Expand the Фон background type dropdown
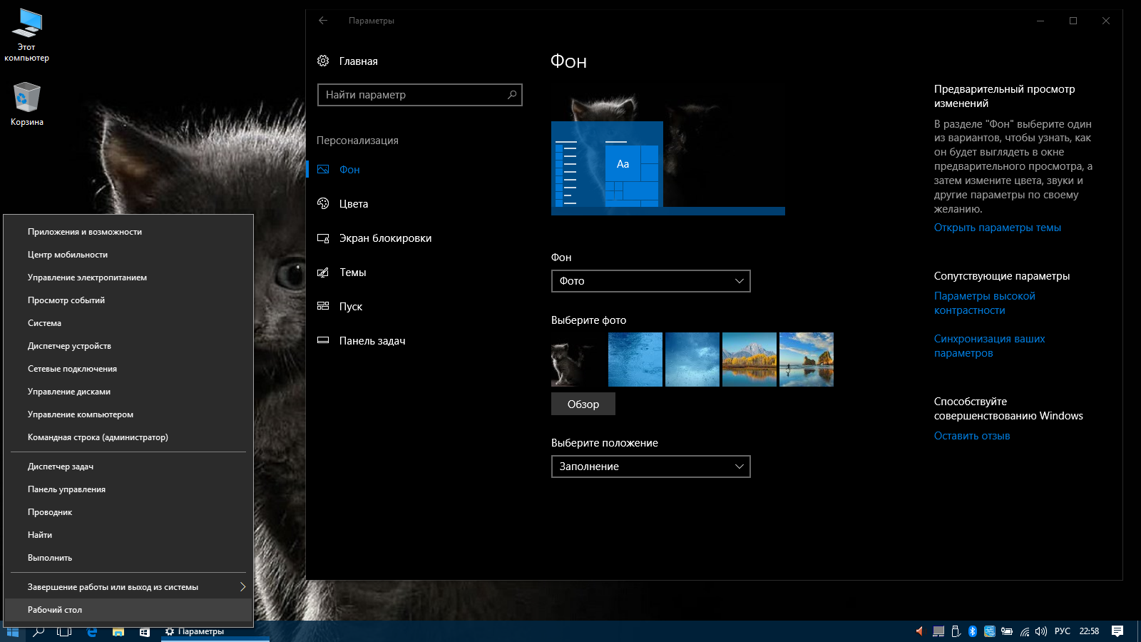The height and width of the screenshot is (642, 1141). [650, 281]
